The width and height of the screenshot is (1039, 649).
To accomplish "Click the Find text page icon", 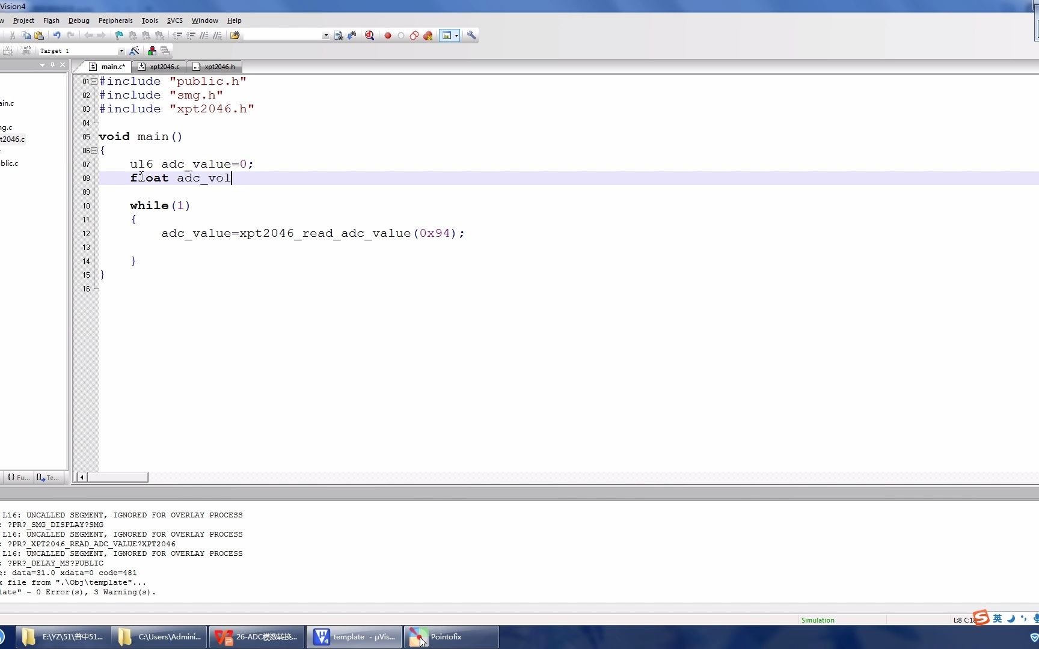I will tap(339, 35).
